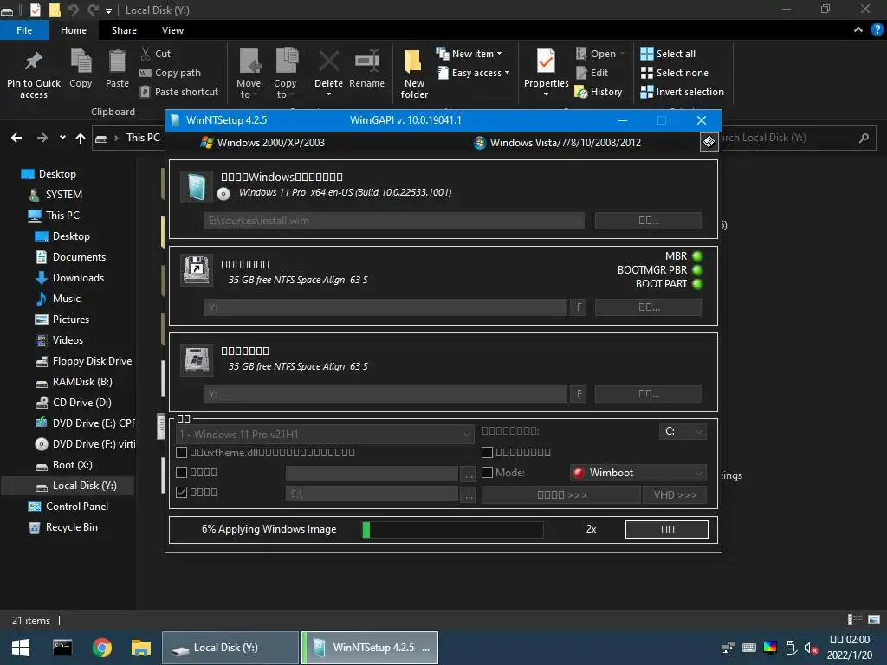The height and width of the screenshot is (665, 887).
Task: Click Copy path in Clipboard group
Action: point(170,73)
